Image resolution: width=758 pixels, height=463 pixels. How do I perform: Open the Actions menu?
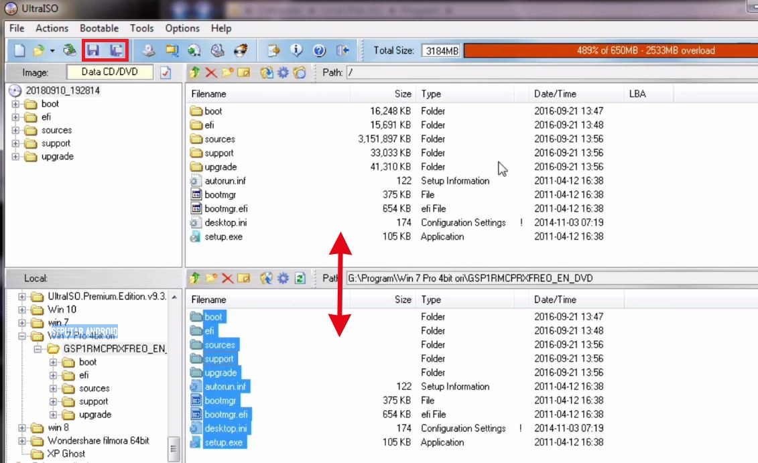click(52, 29)
